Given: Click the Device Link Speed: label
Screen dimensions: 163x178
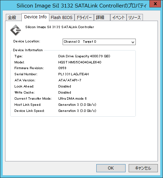Looking at the screenshot, I should pos(29,111).
